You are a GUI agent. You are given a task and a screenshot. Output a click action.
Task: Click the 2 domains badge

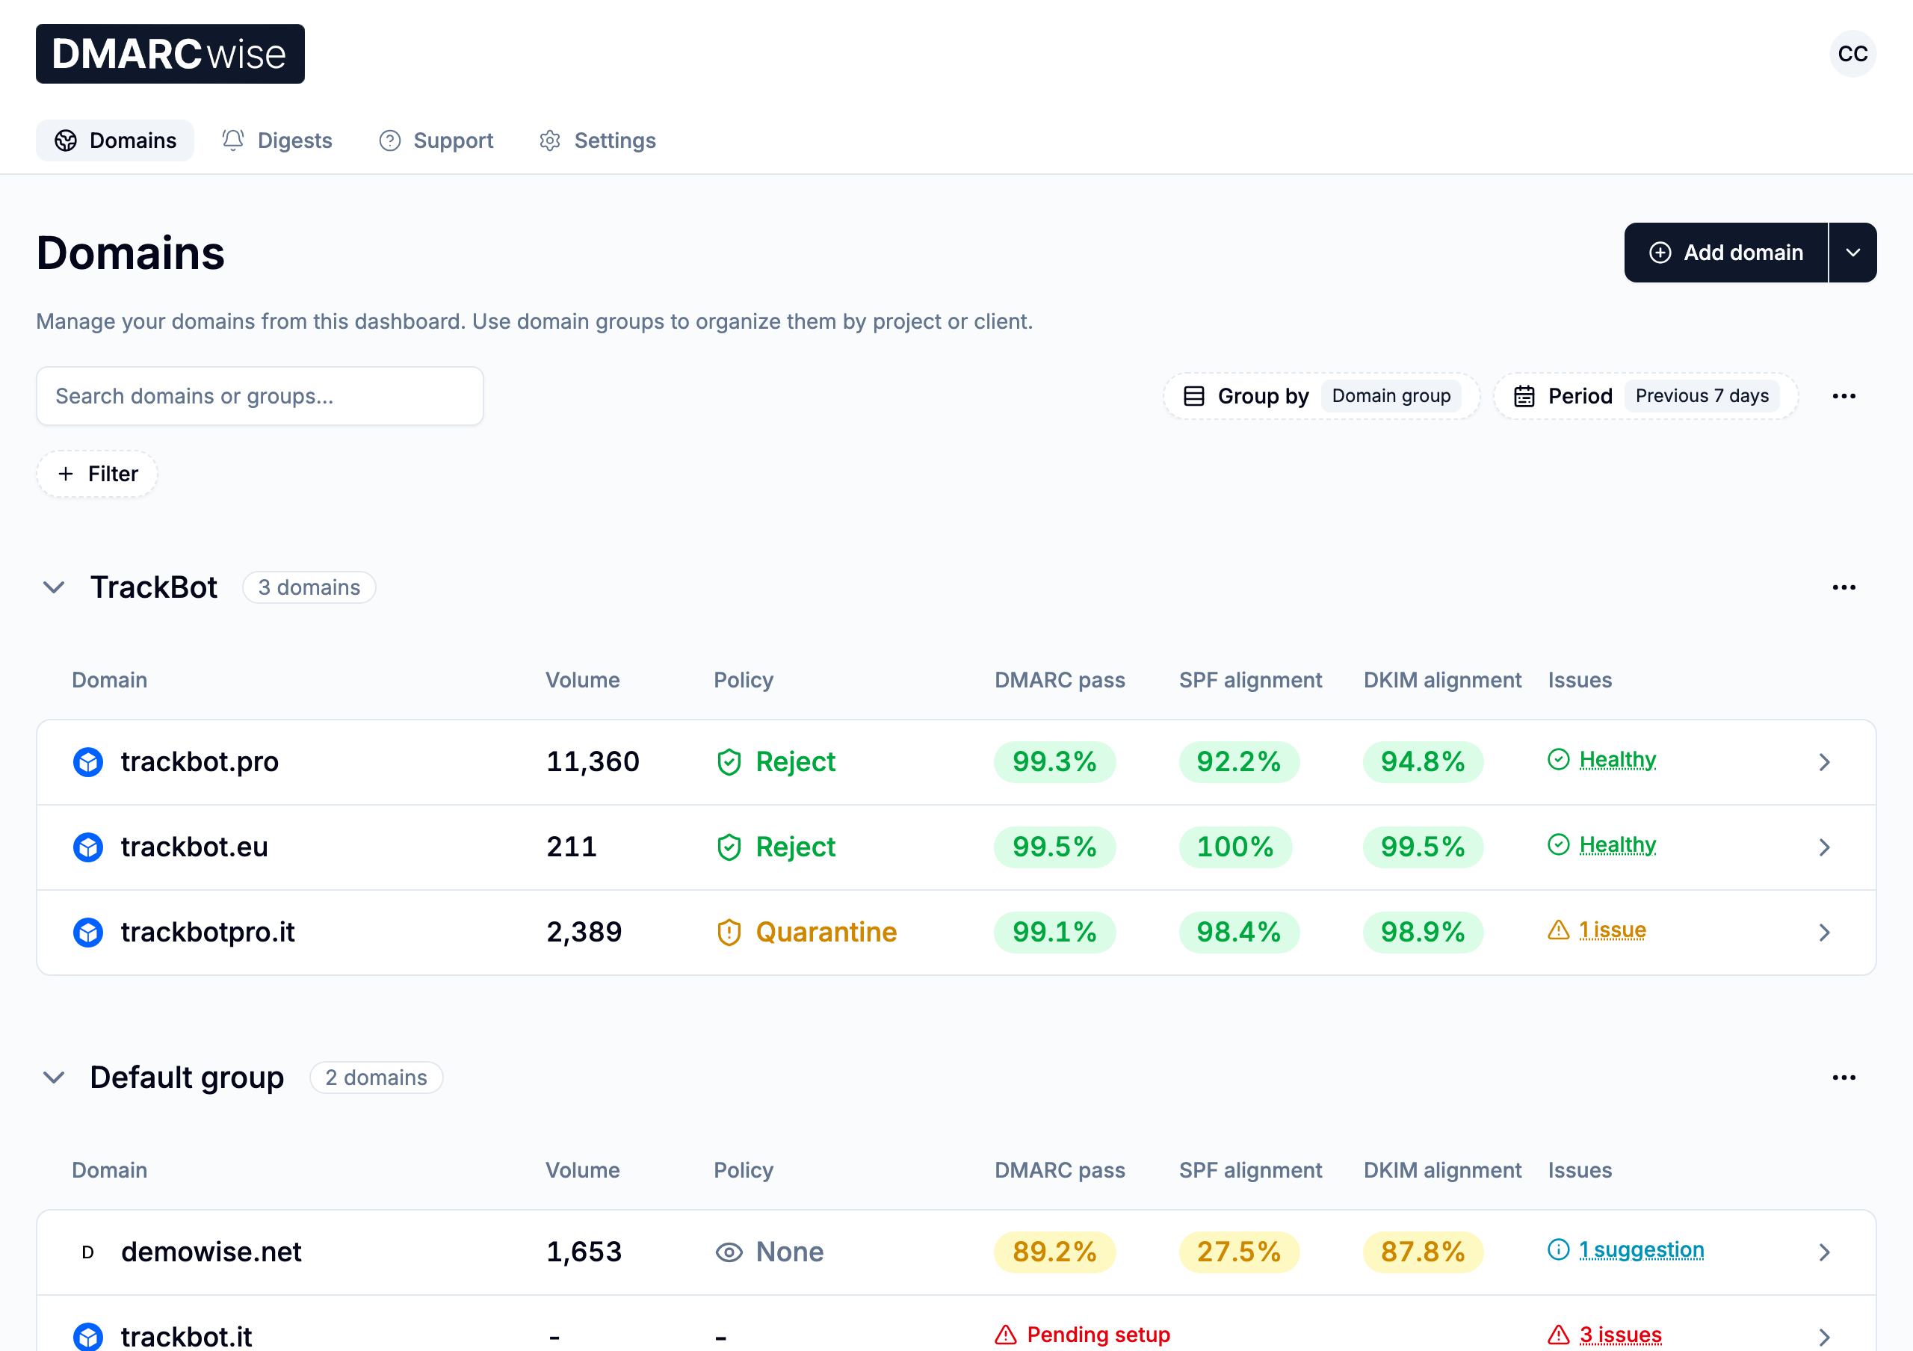point(376,1078)
